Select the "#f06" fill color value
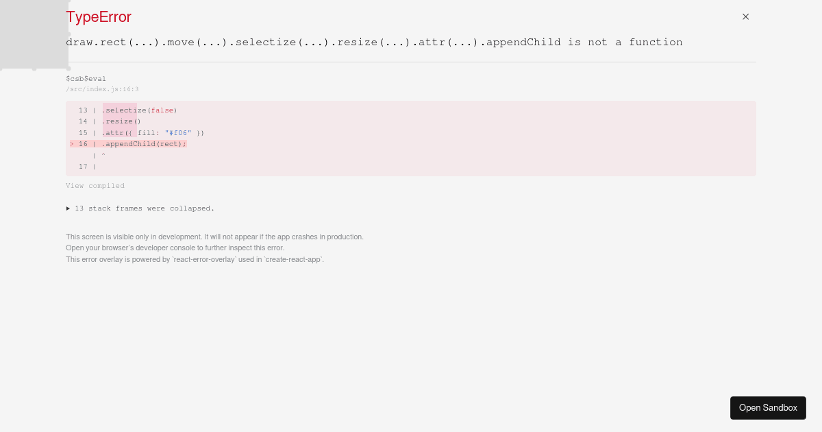 178,133
